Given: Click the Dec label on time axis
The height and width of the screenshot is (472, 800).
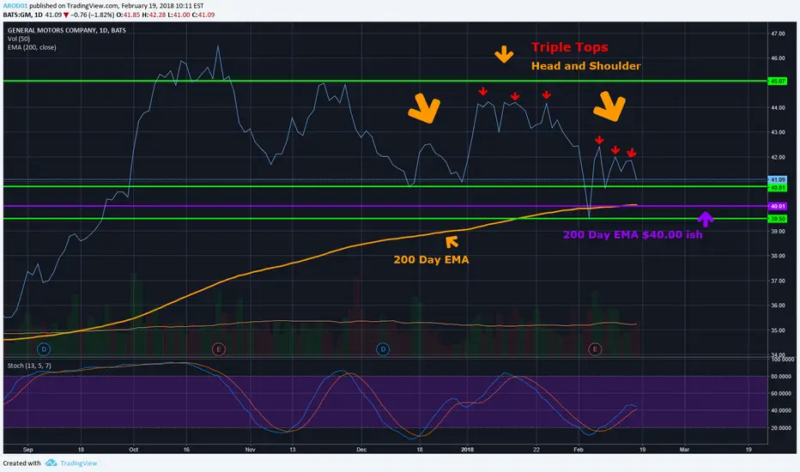Looking at the screenshot, I should pyautogui.click(x=361, y=450).
